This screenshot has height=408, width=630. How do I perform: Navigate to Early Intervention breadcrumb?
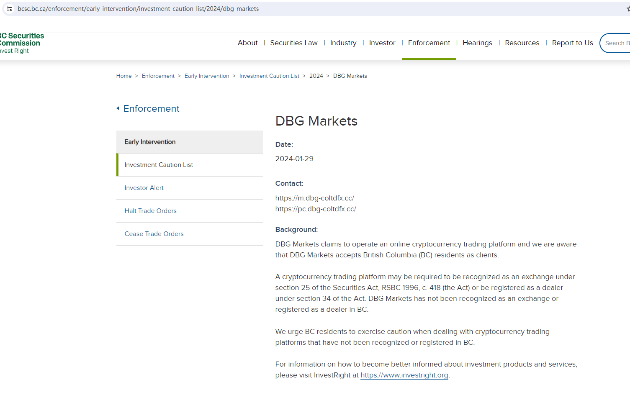(207, 76)
